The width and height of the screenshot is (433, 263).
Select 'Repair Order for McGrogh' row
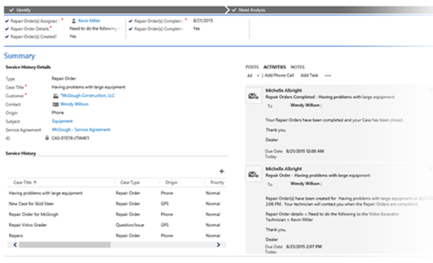[x=116, y=215]
